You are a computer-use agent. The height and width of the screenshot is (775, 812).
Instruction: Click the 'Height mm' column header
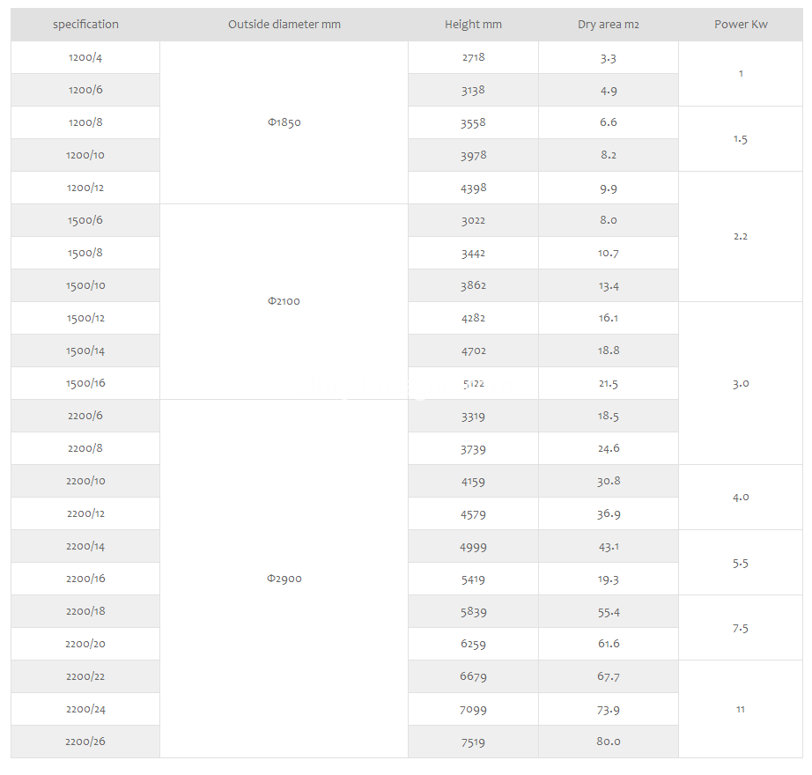tap(473, 25)
